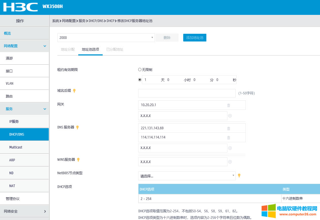Image resolution: width=320 pixels, height=220 pixels.
Task: Remove DNS server 221.131.143.69 via trash icon
Action: [x=228, y=128]
